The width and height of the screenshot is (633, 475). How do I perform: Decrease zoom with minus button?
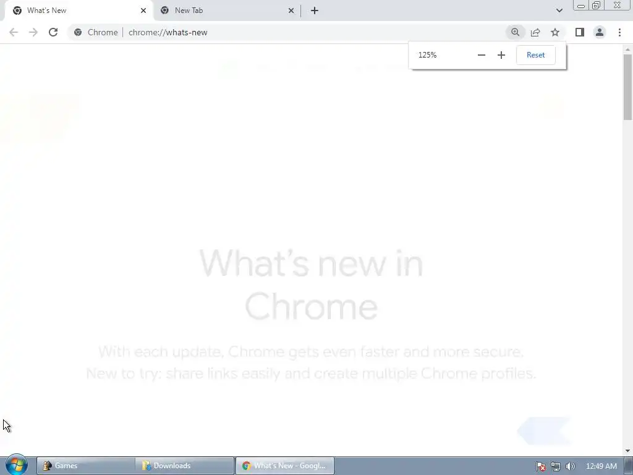click(481, 55)
